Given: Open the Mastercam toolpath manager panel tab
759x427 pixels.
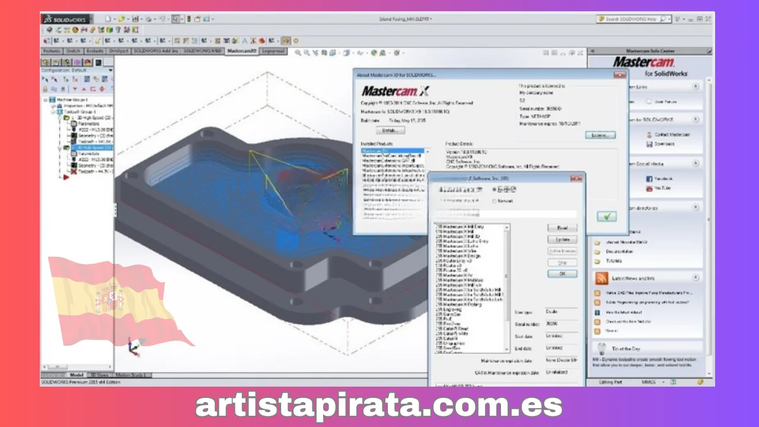Looking at the screenshot, I should 98,62.
